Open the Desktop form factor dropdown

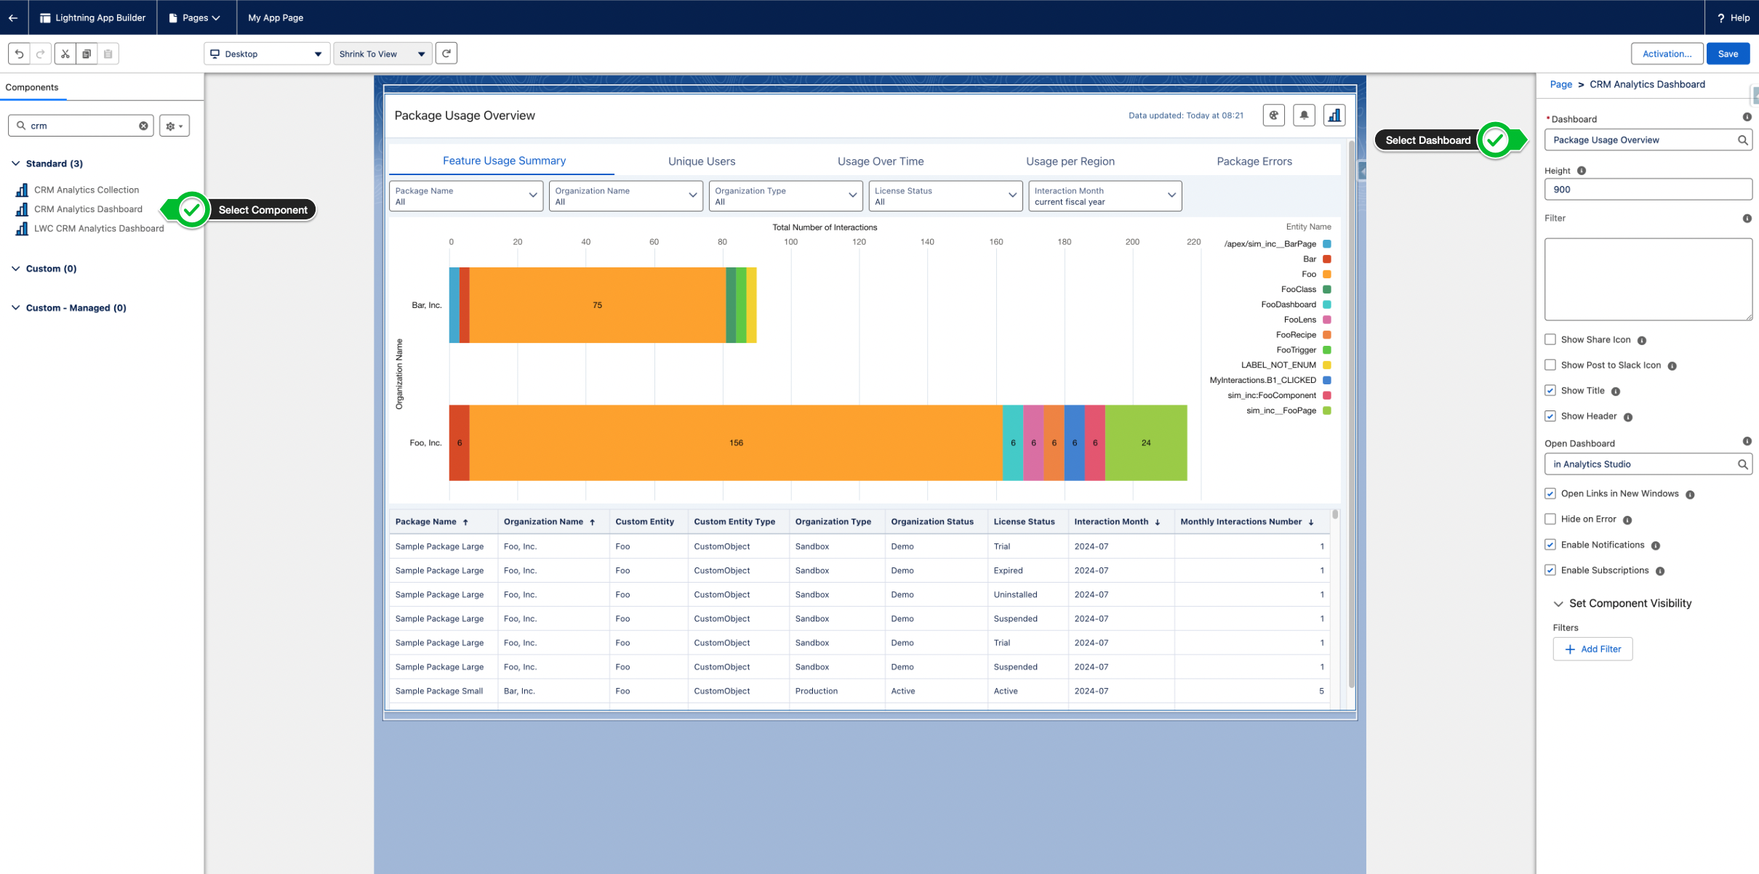tap(267, 54)
